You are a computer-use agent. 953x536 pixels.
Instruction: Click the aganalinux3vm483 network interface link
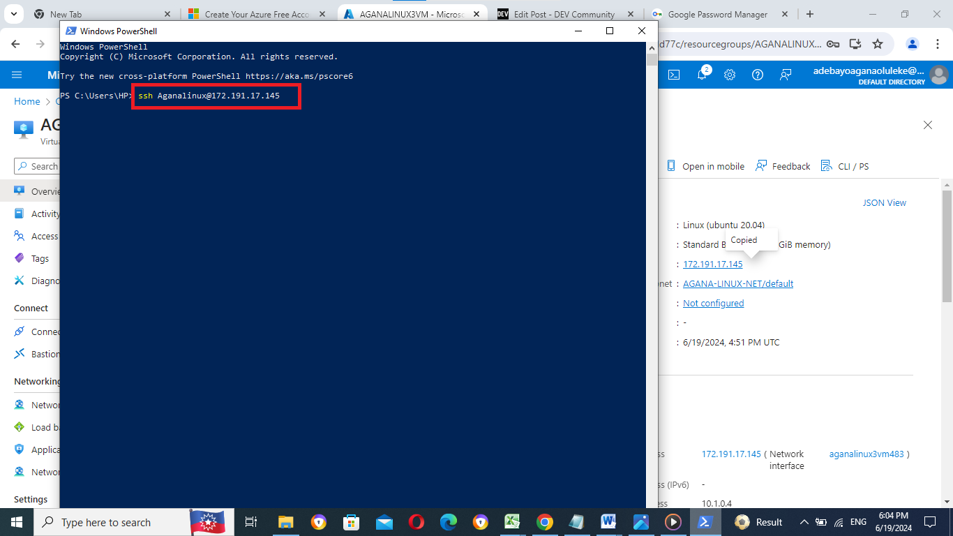pyautogui.click(x=866, y=454)
